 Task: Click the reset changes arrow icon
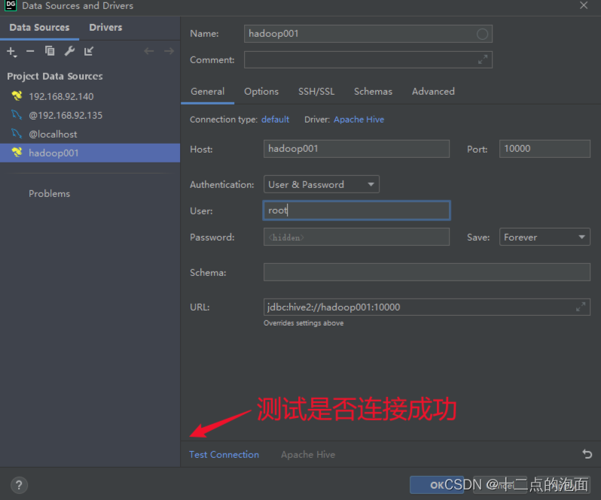587,454
